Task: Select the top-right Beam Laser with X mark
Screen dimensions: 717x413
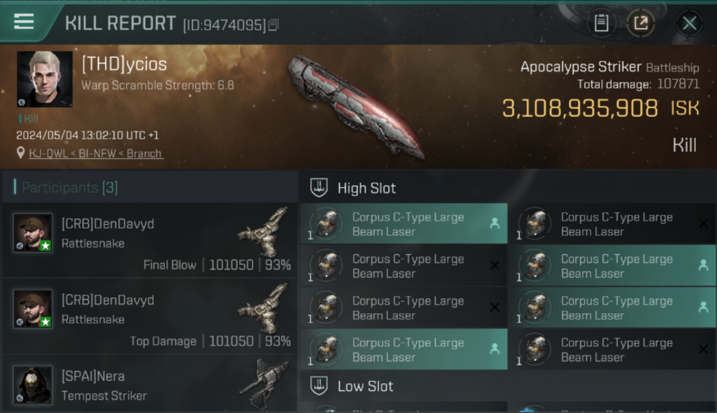Action: [x=612, y=224]
